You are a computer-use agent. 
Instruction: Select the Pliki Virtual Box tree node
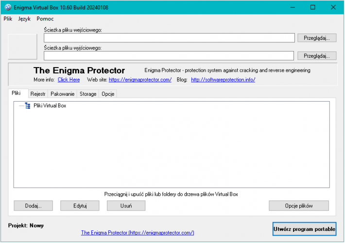coord(50,105)
